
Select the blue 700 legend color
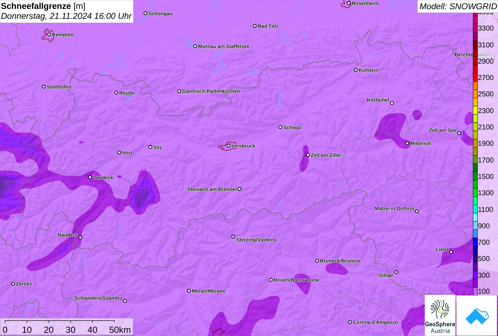point(475,242)
